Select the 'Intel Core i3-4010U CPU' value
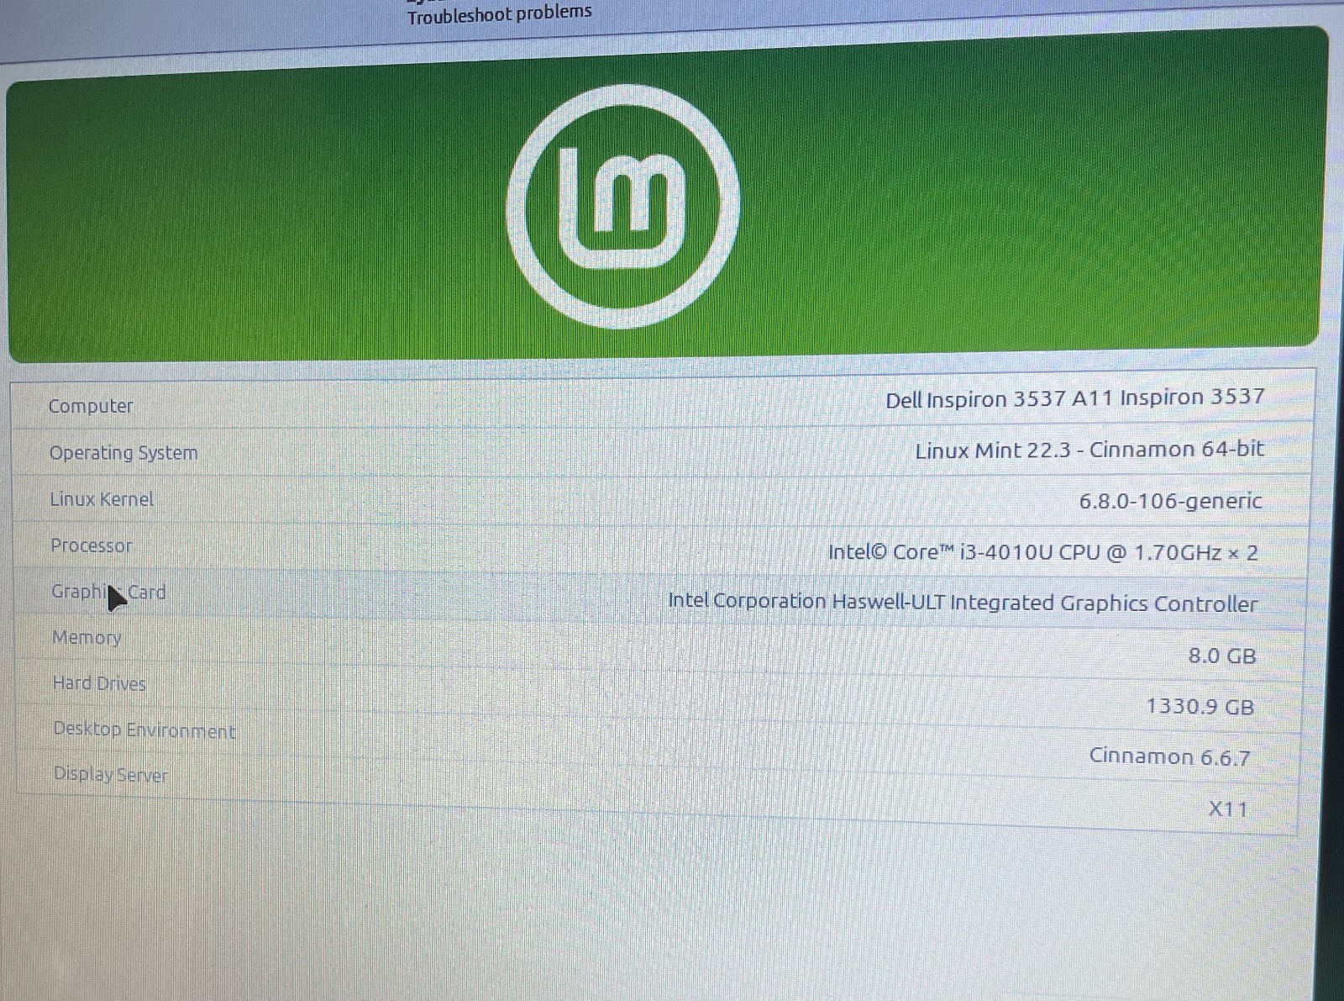This screenshot has width=1344, height=1001. 1043,552
